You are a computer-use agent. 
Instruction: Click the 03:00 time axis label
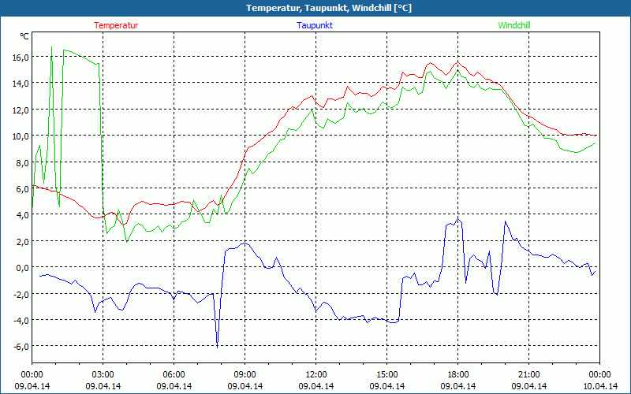point(103,375)
